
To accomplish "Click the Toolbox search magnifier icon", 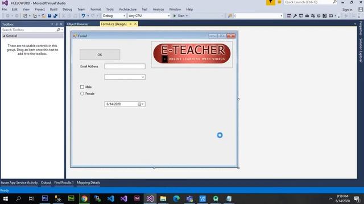I will (58, 30).
